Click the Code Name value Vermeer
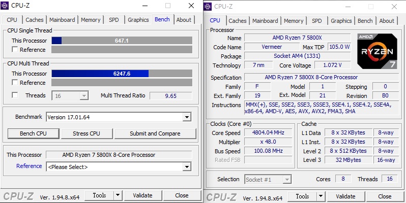 (272, 47)
